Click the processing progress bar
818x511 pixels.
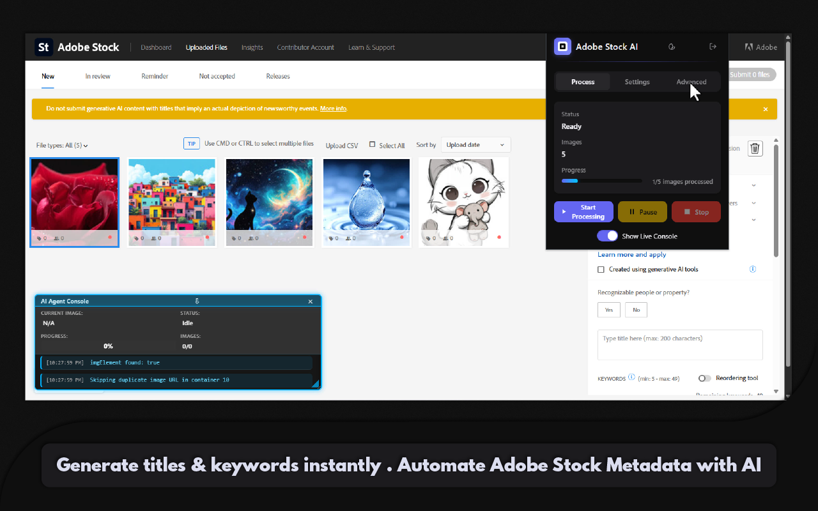click(x=601, y=181)
